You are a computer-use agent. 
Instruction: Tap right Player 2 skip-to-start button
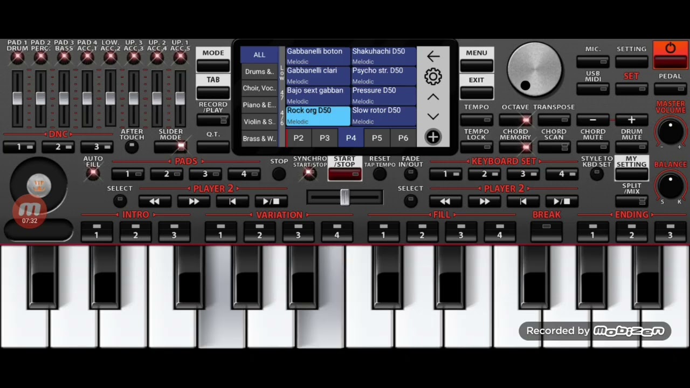click(523, 201)
